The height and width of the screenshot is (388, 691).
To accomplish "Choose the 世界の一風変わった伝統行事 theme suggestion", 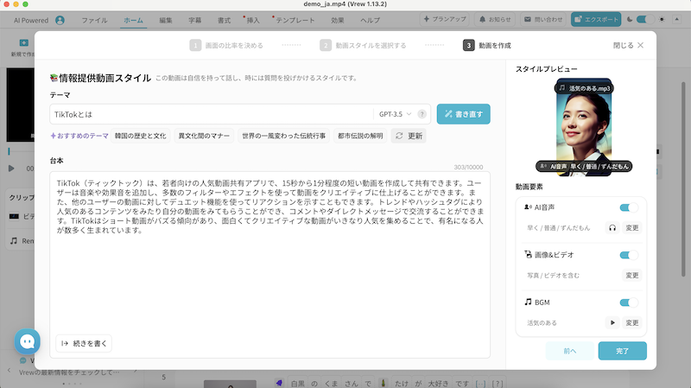I will click(284, 136).
